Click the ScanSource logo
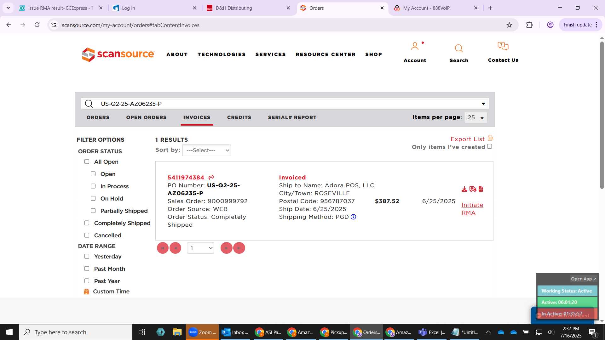Viewport: 605px width, 340px height. [118, 54]
